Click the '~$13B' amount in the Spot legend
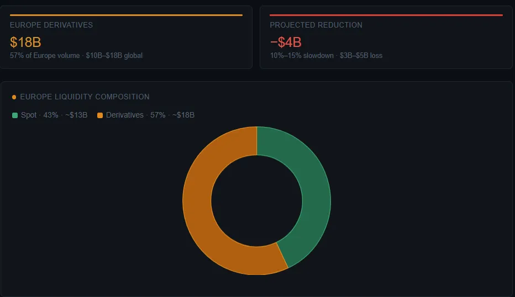 [x=75, y=115]
